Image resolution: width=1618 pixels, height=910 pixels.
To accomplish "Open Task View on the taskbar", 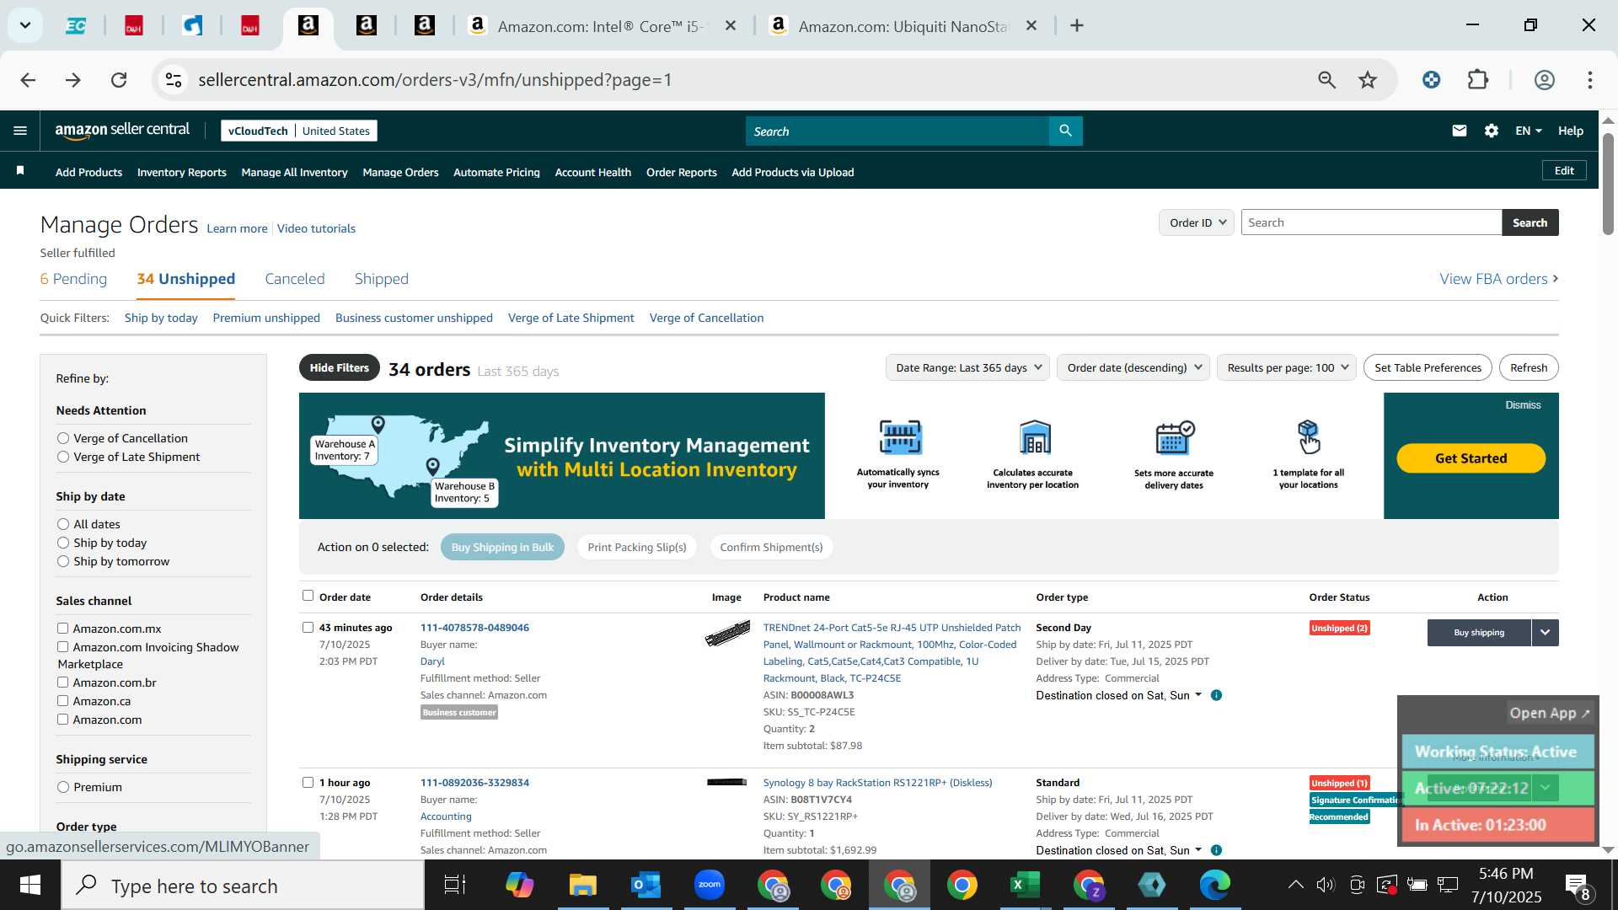I will (455, 885).
